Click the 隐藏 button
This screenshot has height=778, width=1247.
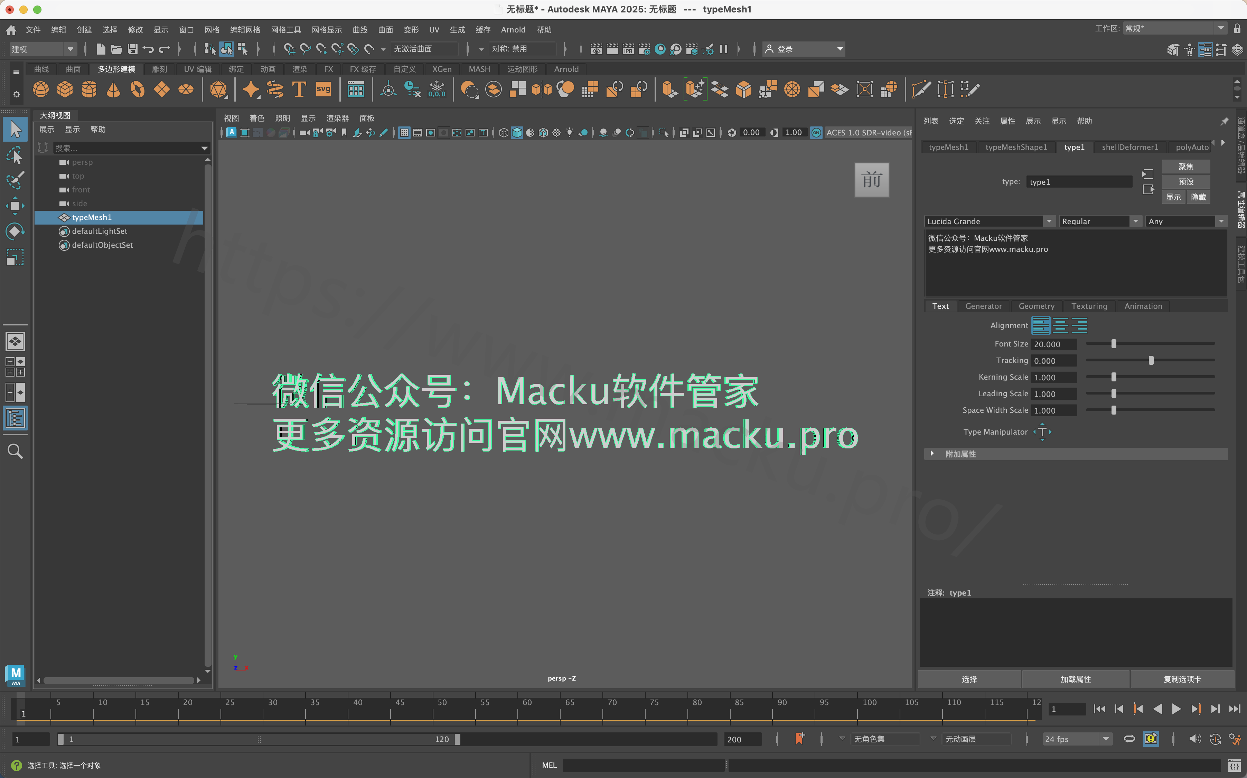tap(1198, 197)
